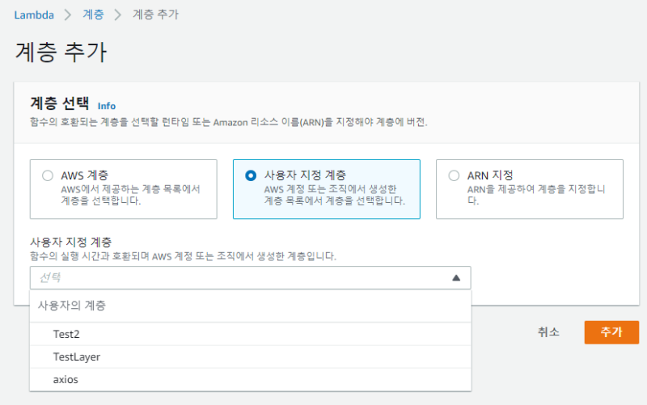Pick Test2 from the layer list
This screenshot has width=647, height=405.
(x=66, y=334)
